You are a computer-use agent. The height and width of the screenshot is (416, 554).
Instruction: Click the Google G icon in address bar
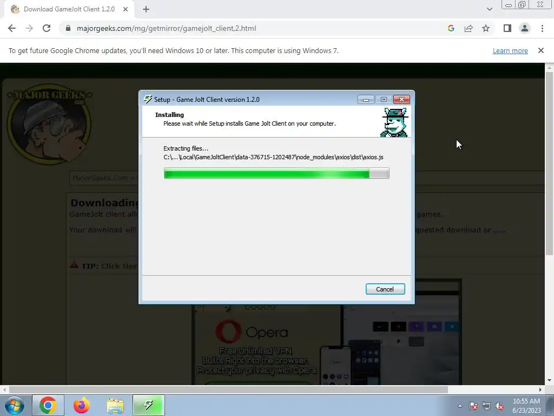coord(451,28)
